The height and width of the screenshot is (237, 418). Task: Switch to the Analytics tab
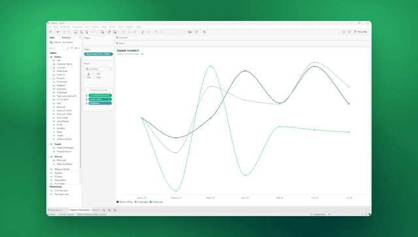(67, 38)
